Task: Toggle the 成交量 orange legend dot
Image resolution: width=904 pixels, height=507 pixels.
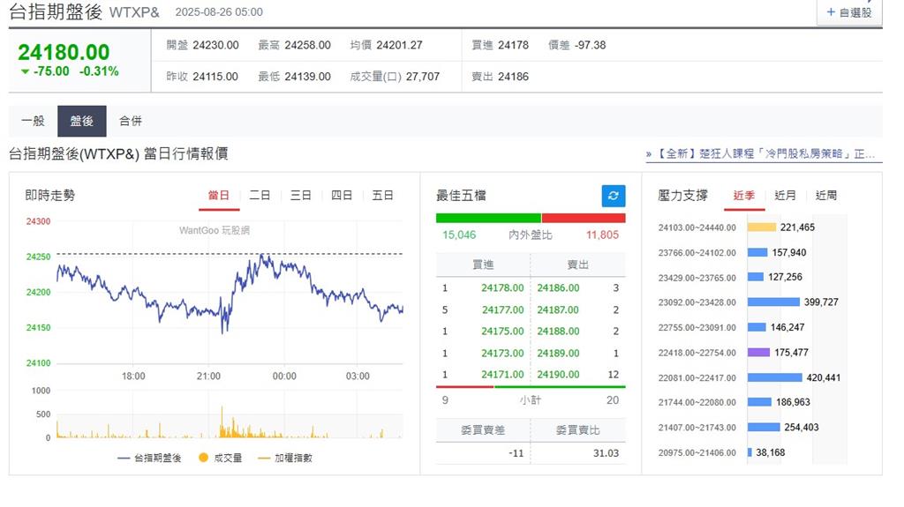Action: point(203,458)
